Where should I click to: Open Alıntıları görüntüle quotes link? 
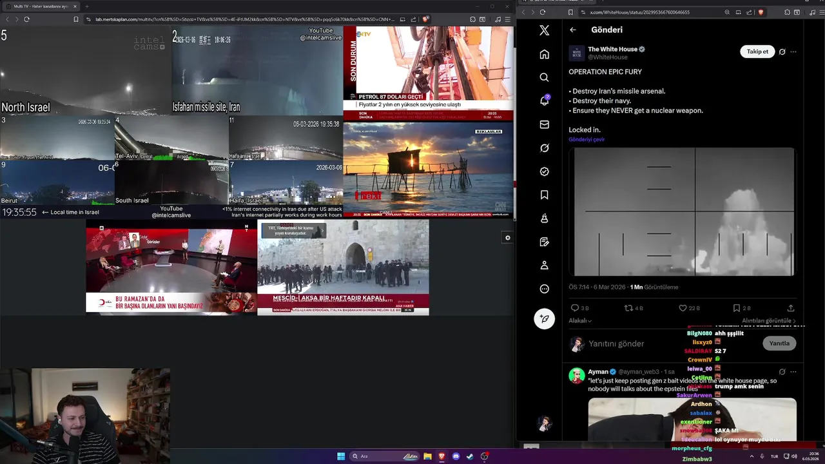coord(768,320)
